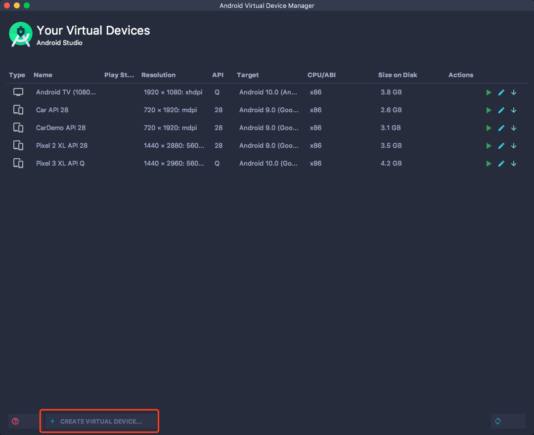The image size is (534, 435).
Task: Click the 3.8 GB size cell
Action: 391,92
